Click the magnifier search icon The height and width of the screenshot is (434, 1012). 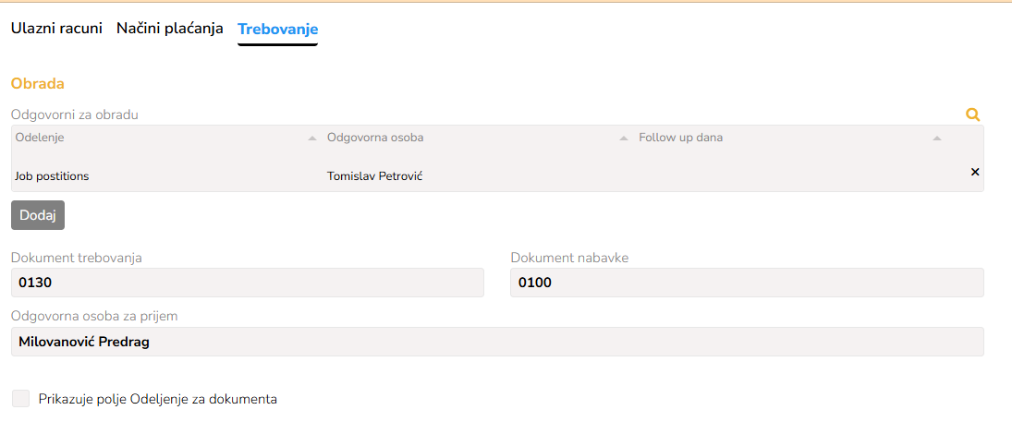pos(972,115)
